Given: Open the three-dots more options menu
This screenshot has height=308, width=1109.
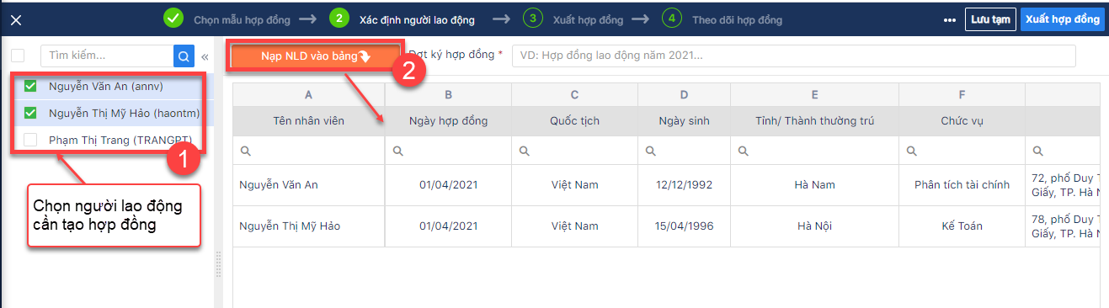Looking at the screenshot, I should pyautogui.click(x=950, y=20).
